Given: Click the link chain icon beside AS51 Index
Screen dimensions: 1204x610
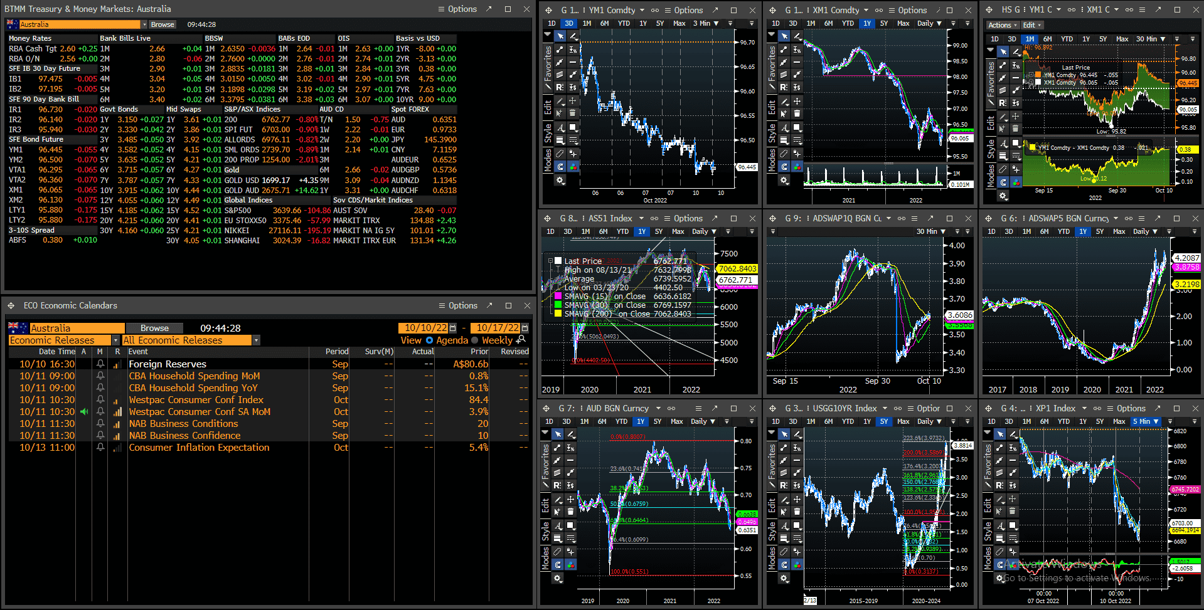Looking at the screenshot, I should [x=654, y=218].
